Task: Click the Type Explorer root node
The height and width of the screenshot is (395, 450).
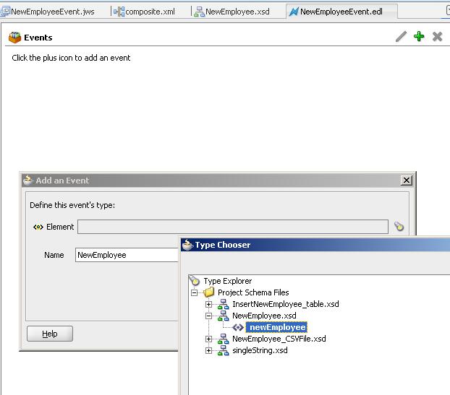Action: point(228,281)
